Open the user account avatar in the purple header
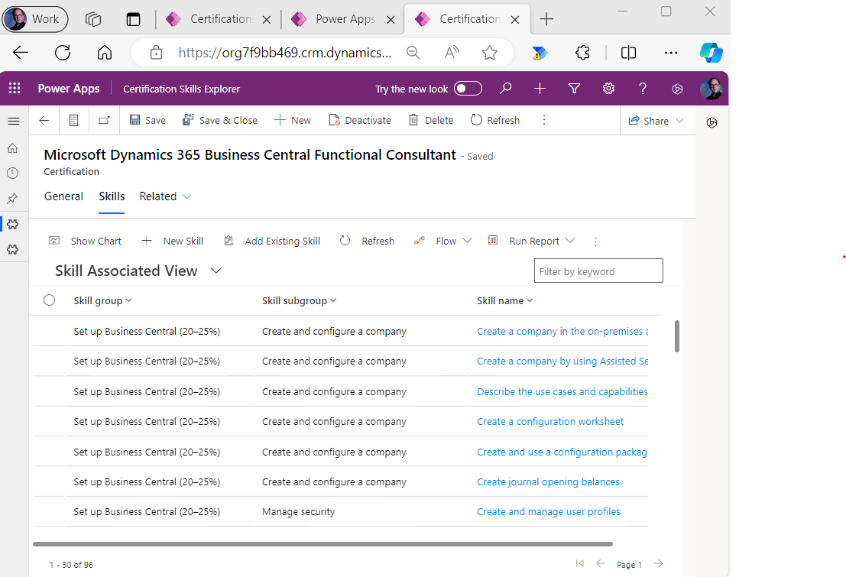846x577 pixels. pyautogui.click(x=711, y=89)
